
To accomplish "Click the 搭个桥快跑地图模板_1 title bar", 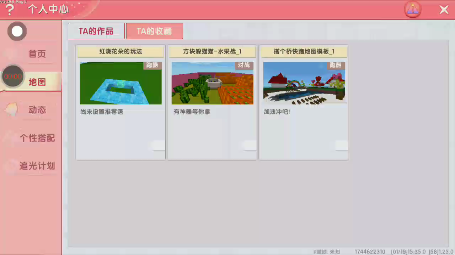I will [304, 51].
